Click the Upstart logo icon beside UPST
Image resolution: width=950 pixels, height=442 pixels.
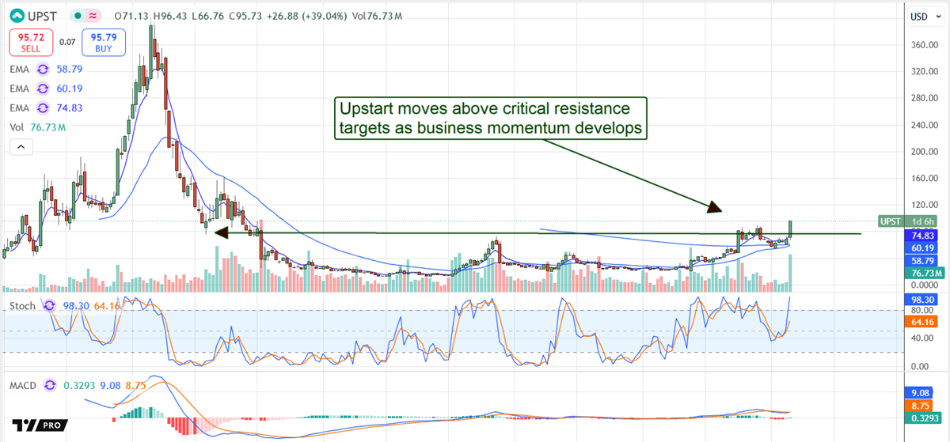pos(15,16)
